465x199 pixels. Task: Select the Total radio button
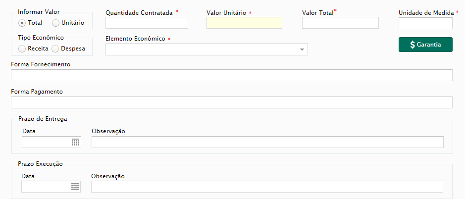point(22,23)
